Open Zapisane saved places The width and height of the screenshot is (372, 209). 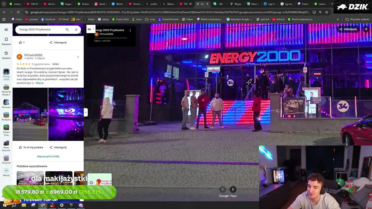click(x=6, y=41)
